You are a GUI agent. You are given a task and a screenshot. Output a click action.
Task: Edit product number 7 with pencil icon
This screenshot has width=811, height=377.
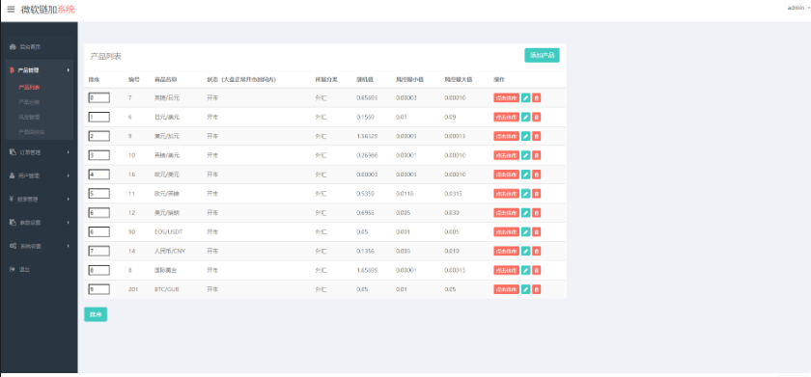(525, 97)
